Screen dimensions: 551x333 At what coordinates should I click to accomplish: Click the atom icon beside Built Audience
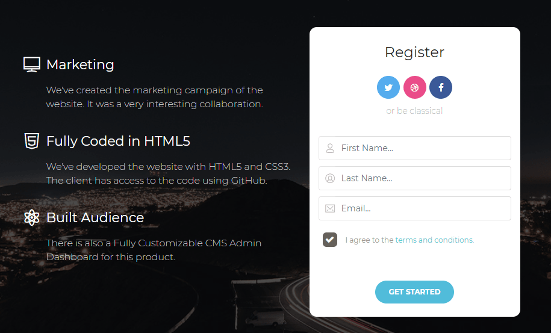(x=31, y=217)
